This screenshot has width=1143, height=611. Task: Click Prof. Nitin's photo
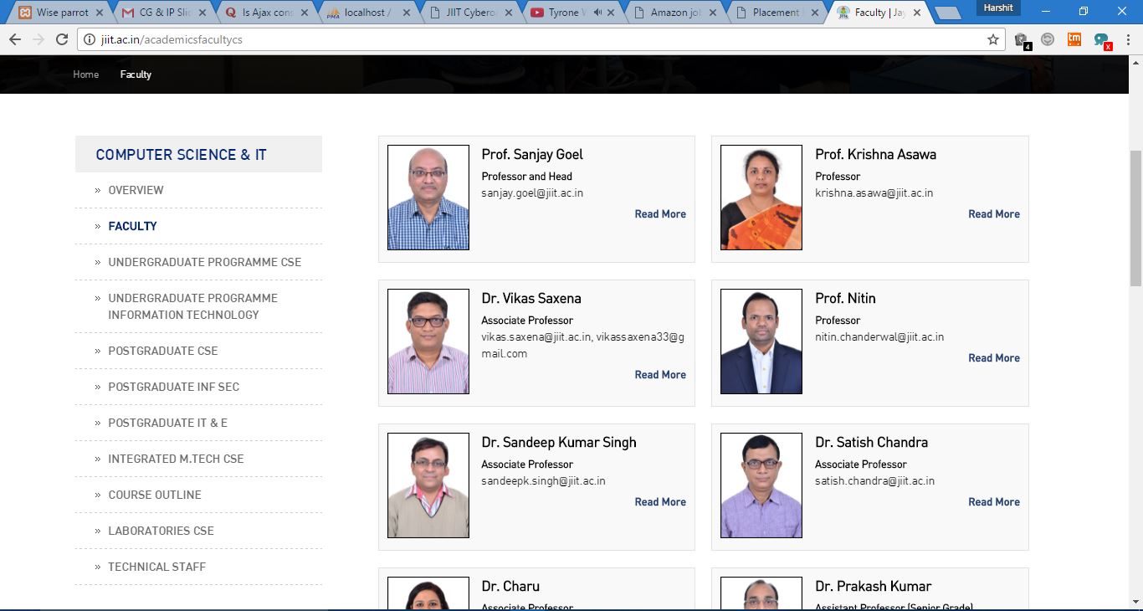[761, 341]
